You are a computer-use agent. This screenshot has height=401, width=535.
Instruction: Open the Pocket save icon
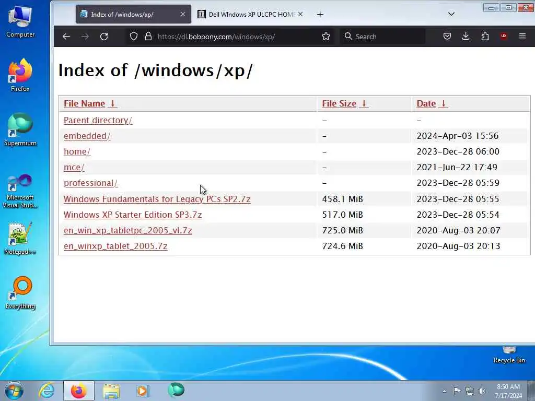(447, 36)
